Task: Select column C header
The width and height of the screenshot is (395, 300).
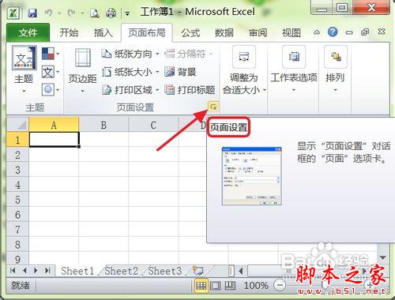Action: coord(153,125)
